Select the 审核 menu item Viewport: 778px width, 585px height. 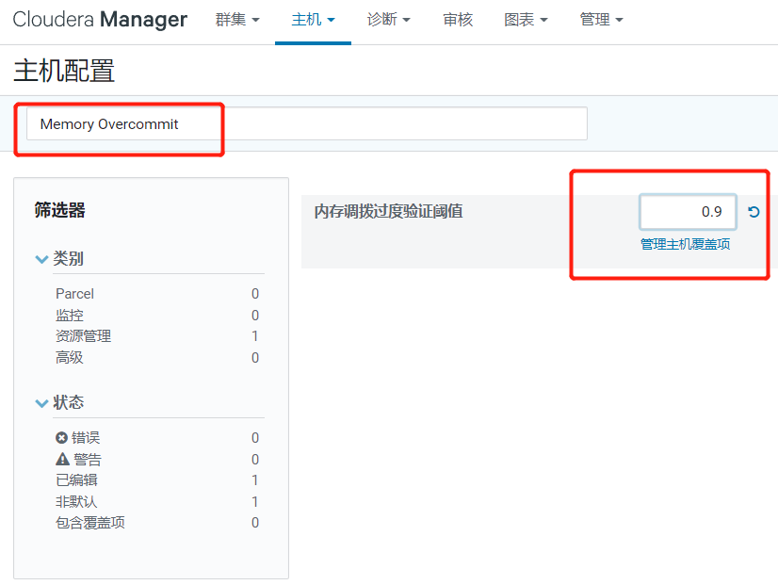[x=458, y=19]
